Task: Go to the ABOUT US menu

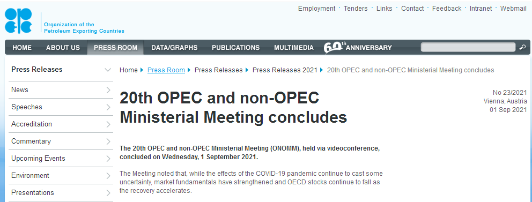Action: 63,48
